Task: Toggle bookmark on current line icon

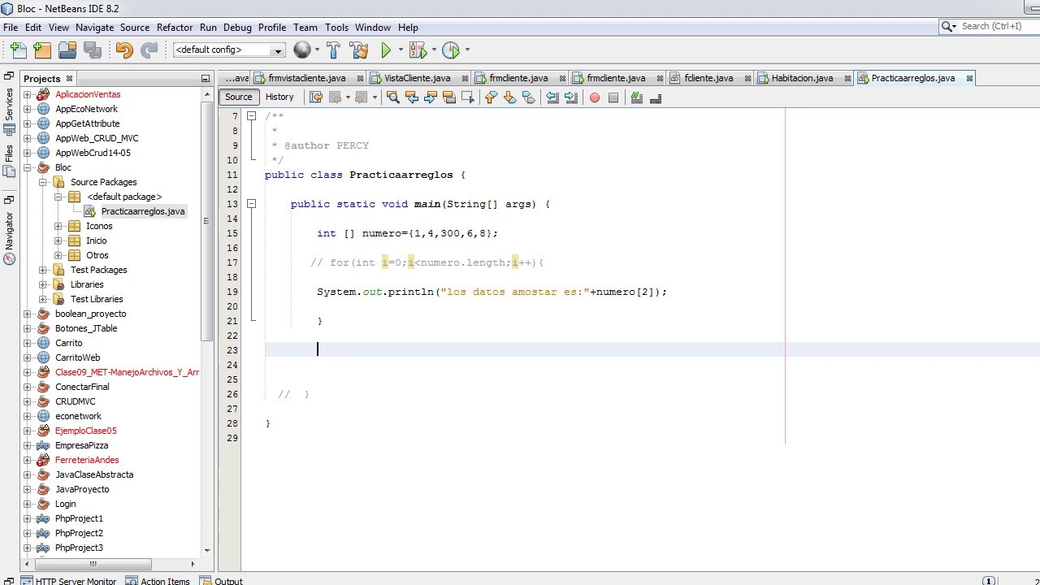Action: click(528, 97)
